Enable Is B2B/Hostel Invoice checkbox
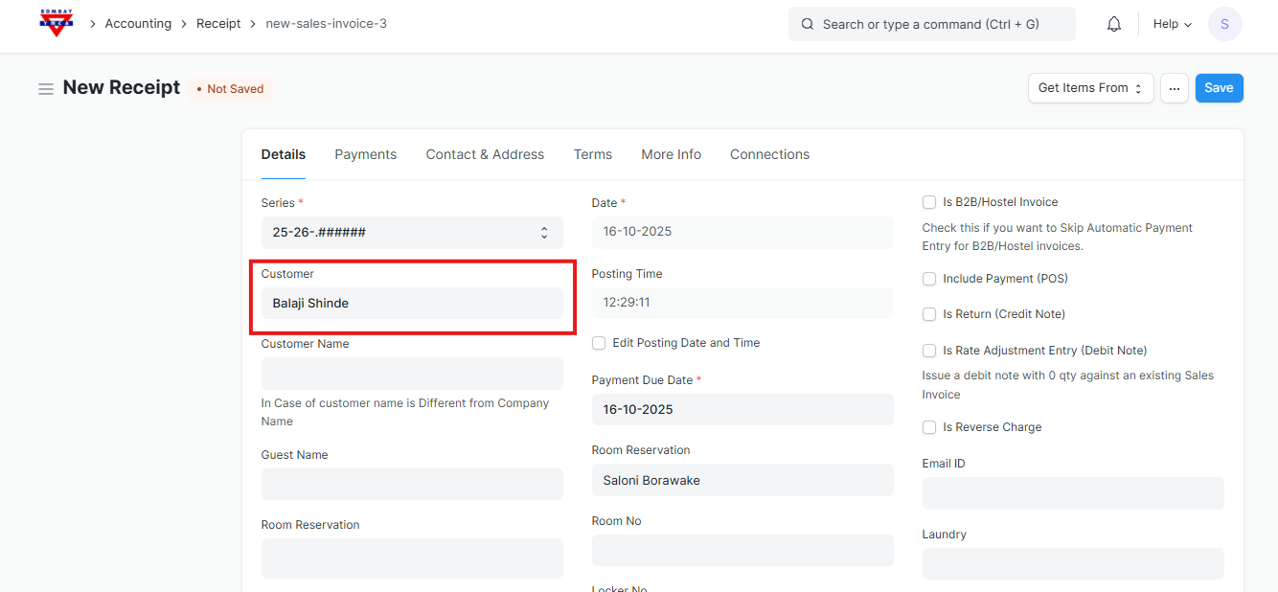Screen dimensions: 1278x592 [x=928, y=202]
